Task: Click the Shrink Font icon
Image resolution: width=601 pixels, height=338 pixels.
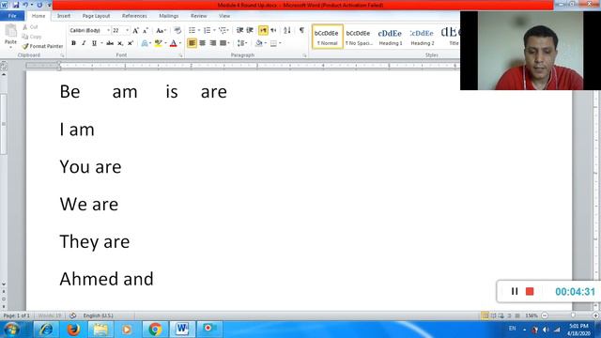Action: click(146, 30)
